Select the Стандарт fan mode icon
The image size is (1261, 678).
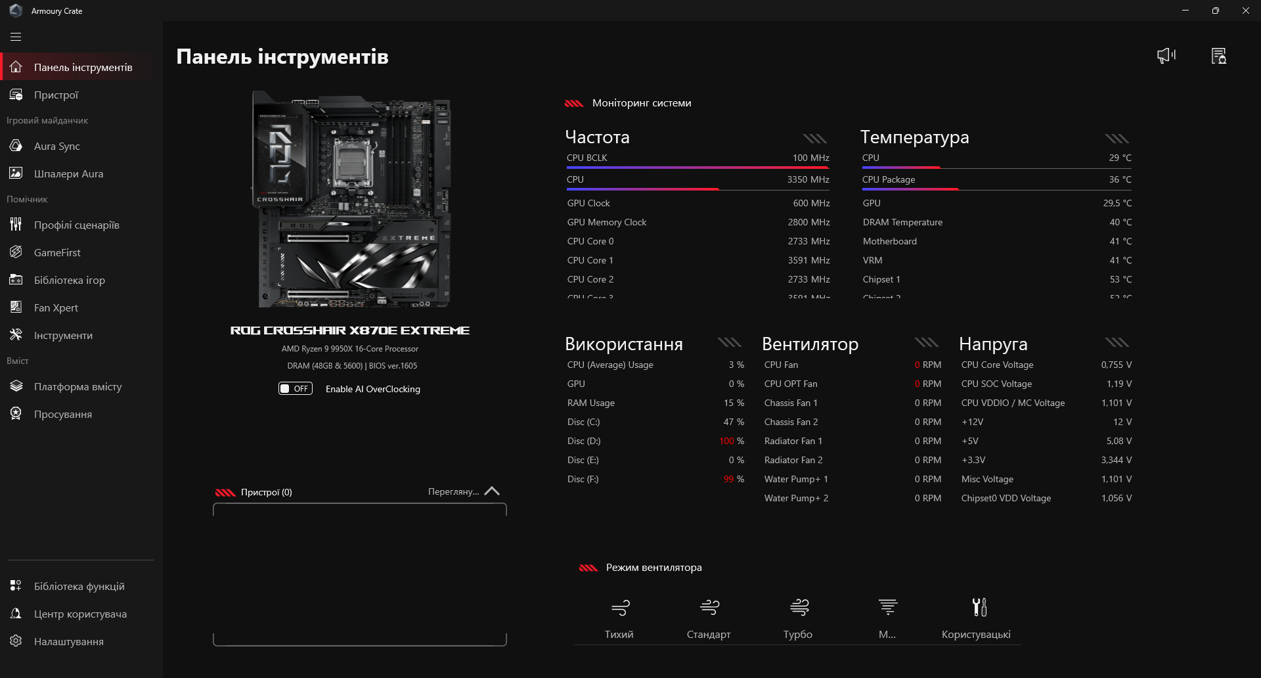[x=709, y=607]
